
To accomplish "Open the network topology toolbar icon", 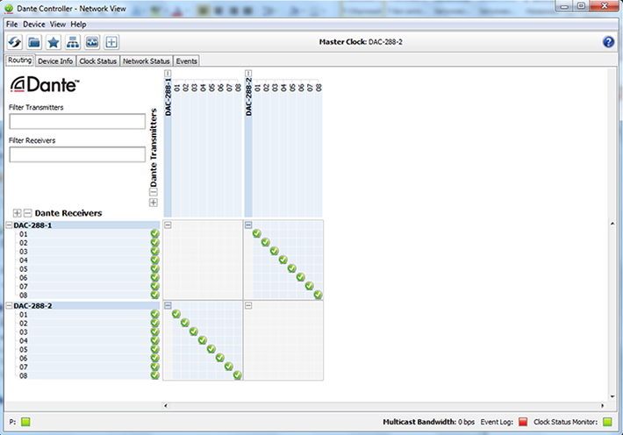I will 73,42.
